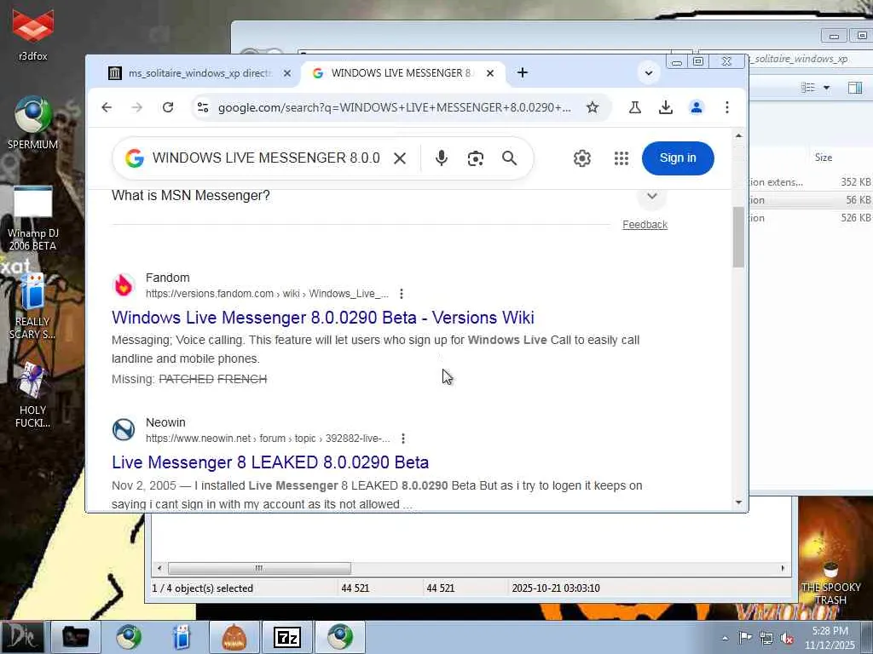The width and height of the screenshot is (873, 654).
Task: Search by image with the lens icon
Action: point(475,158)
